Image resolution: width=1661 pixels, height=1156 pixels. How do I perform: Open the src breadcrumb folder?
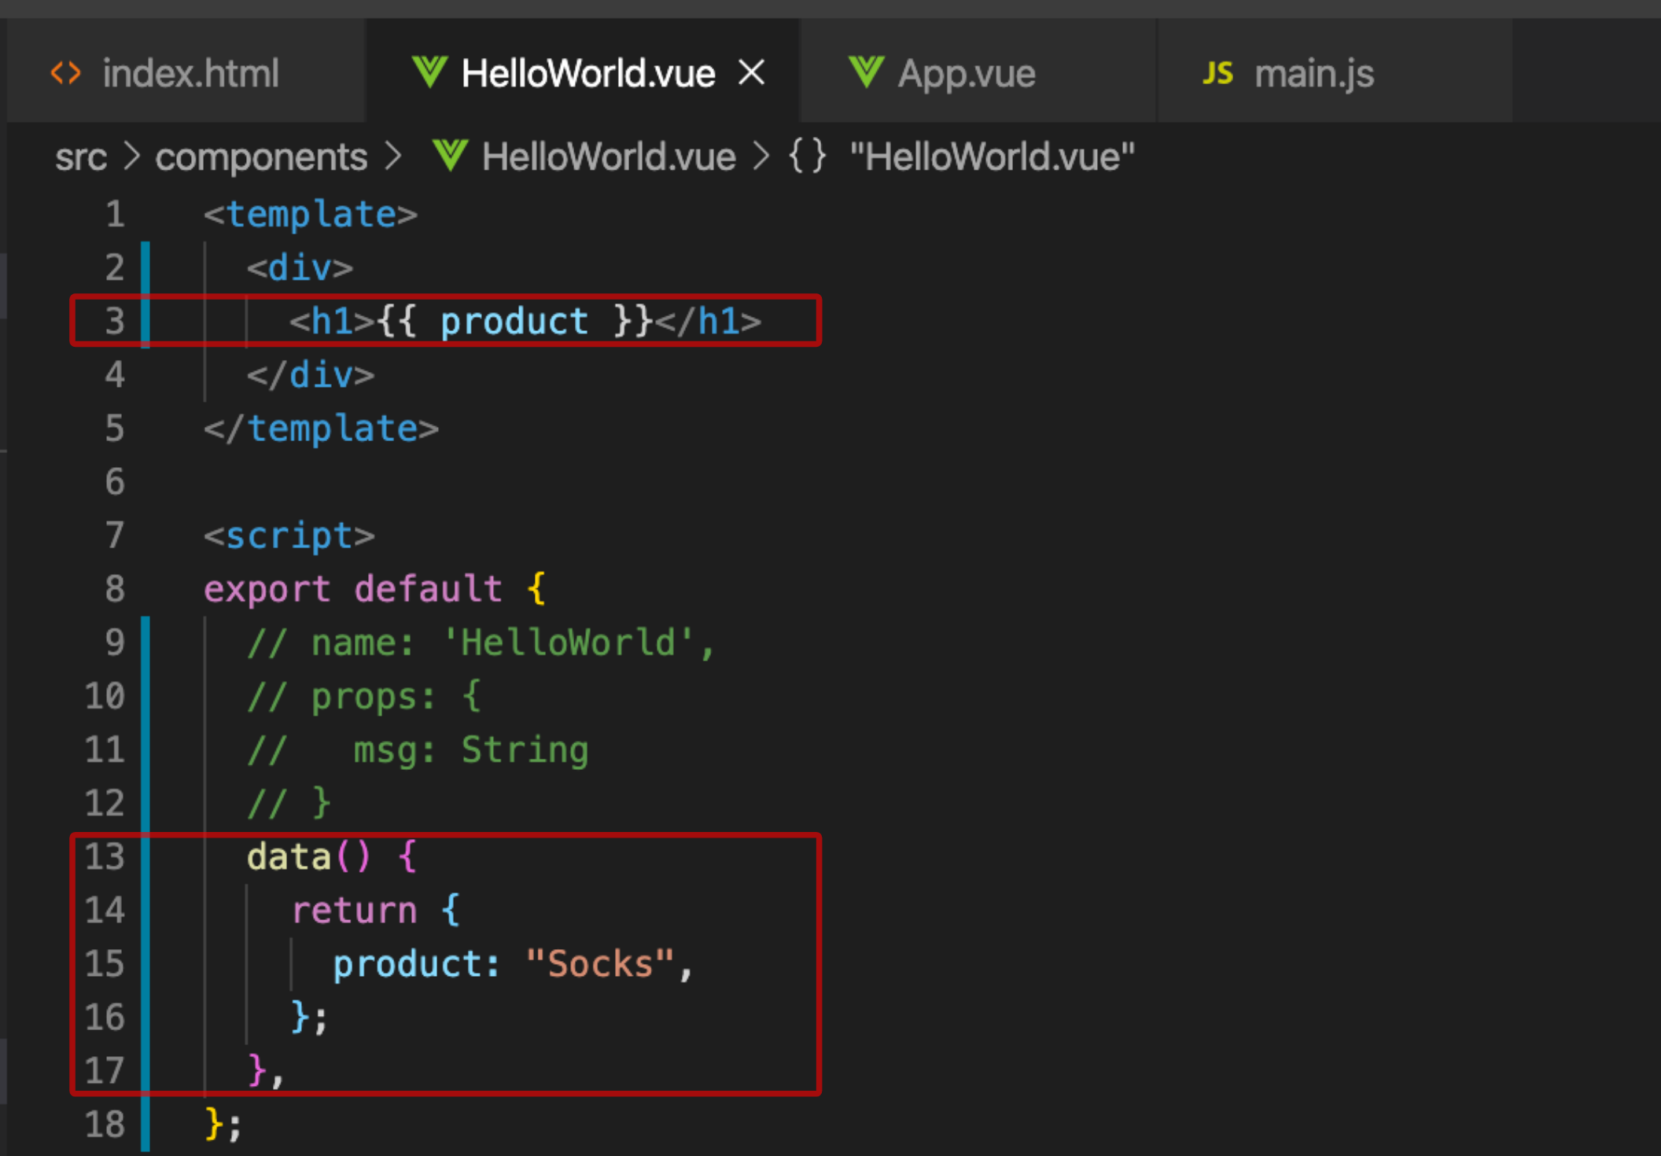(80, 156)
